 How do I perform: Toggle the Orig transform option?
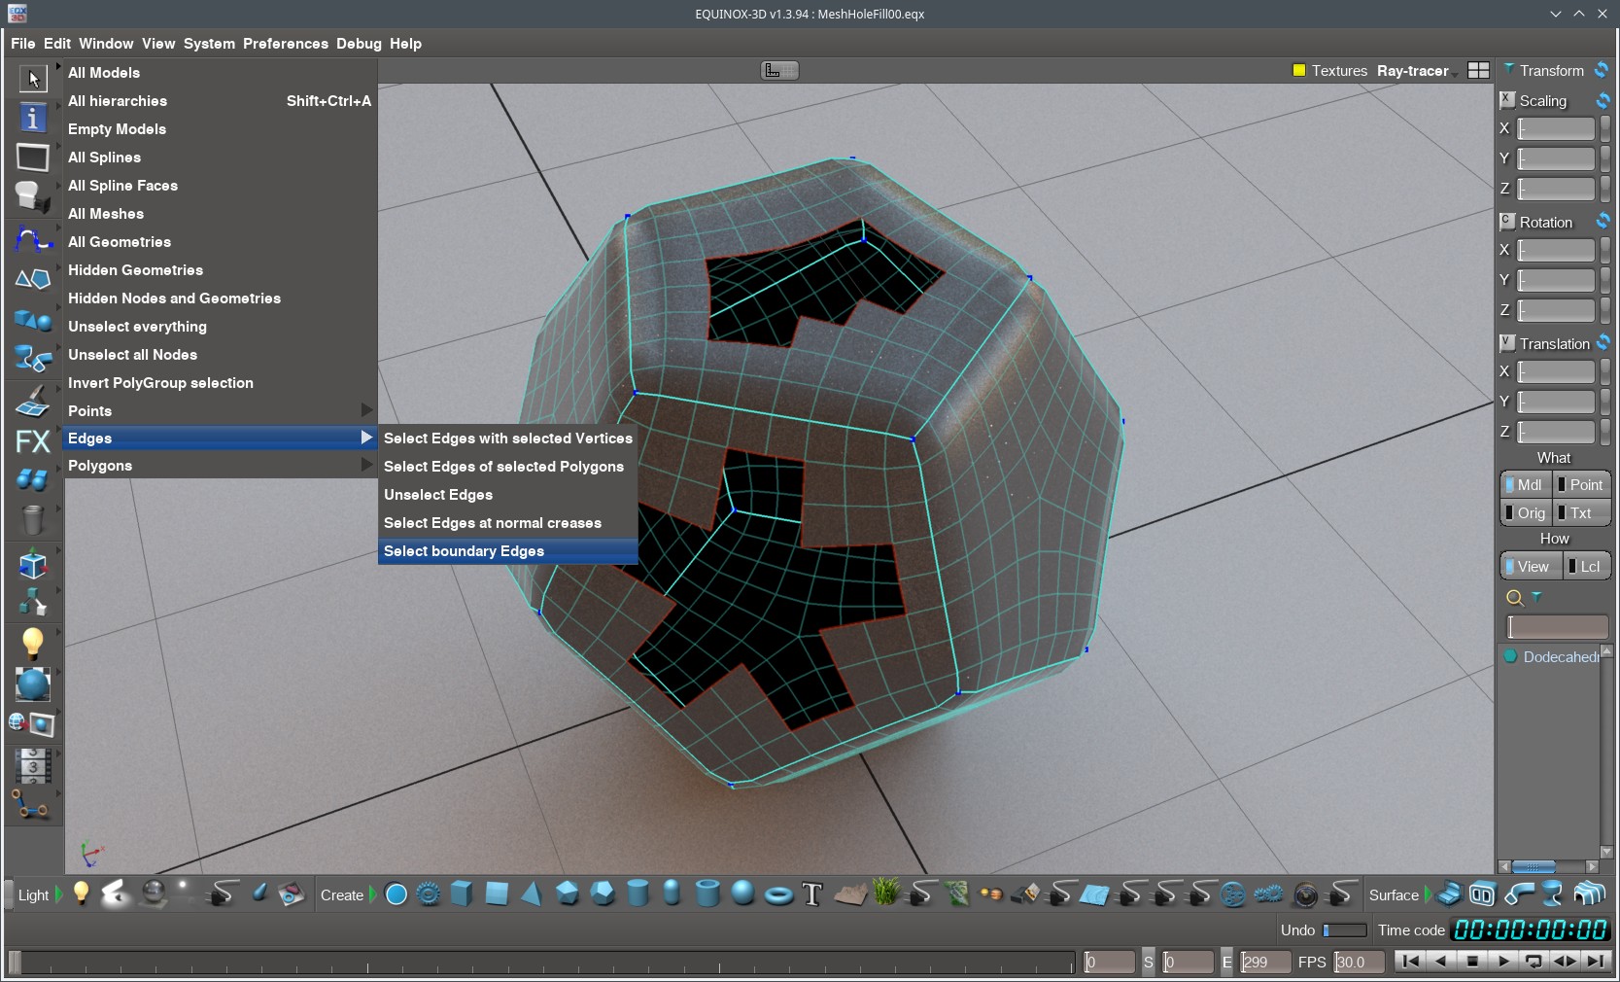(1526, 513)
